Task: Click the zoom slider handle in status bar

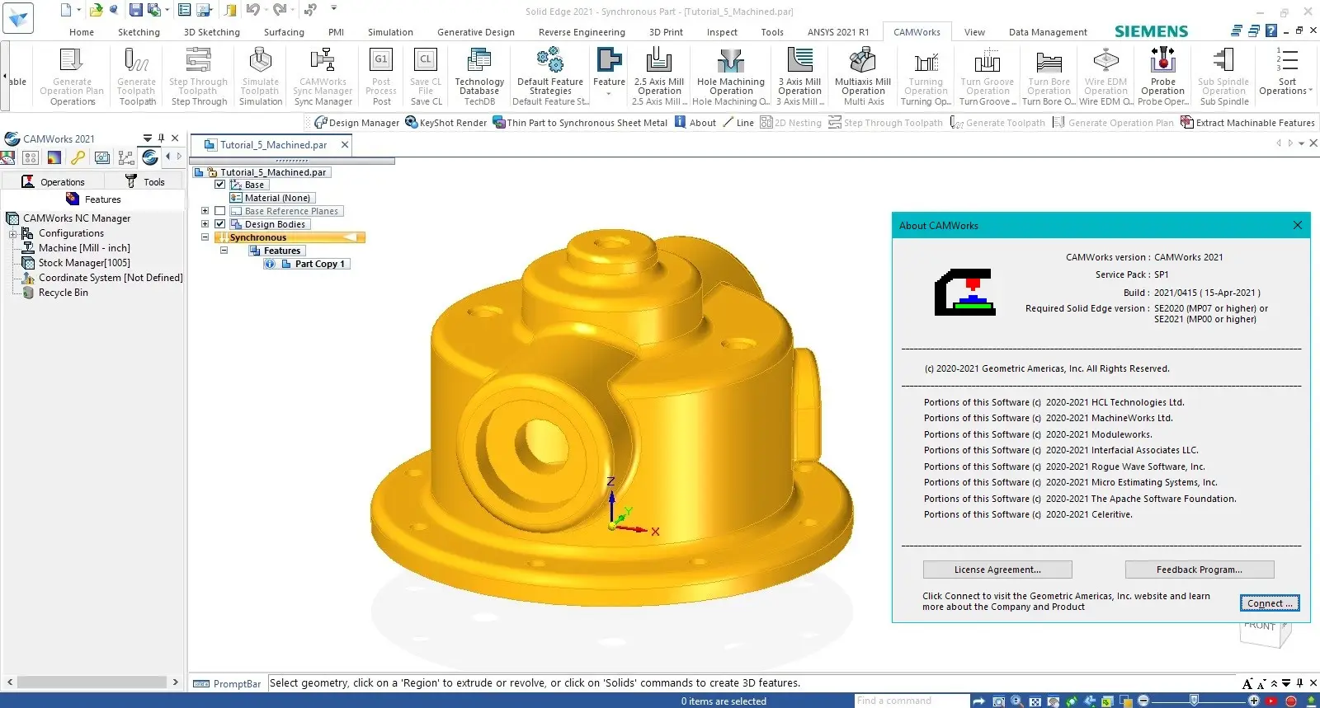Action: [x=1194, y=701]
